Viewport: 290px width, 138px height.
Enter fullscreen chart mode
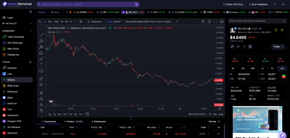(x=216, y=21)
